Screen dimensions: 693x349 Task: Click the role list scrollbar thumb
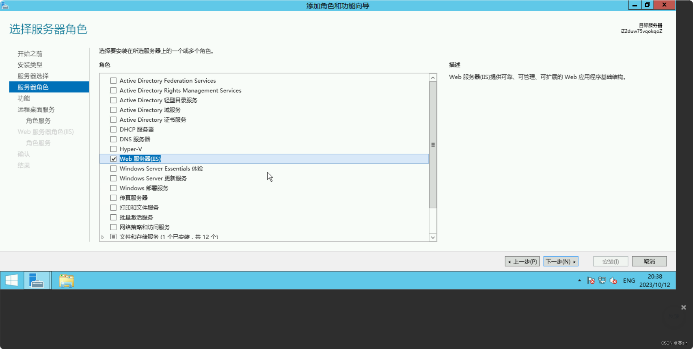tap(433, 145)
